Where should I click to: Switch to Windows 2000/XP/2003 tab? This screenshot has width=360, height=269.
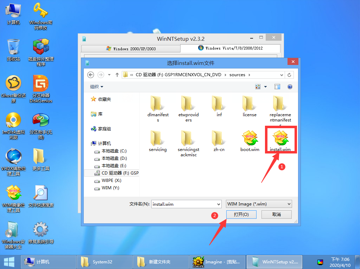click(x=131, y=48)
